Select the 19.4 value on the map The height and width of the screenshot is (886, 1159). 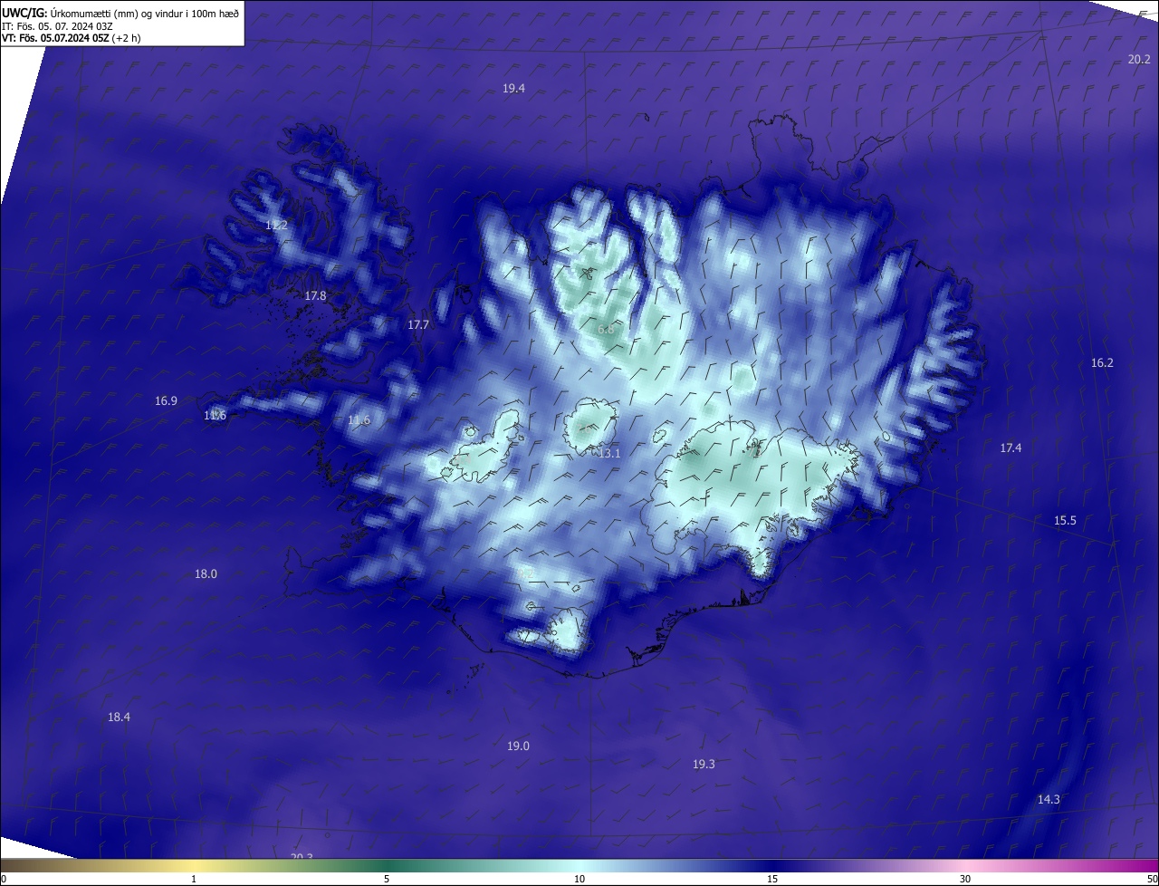[x=514, y=88]
